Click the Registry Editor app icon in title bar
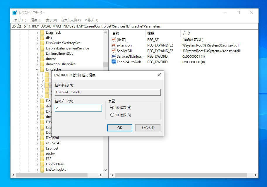This screenshot has width=267, height=187. (x=15, y=13)
